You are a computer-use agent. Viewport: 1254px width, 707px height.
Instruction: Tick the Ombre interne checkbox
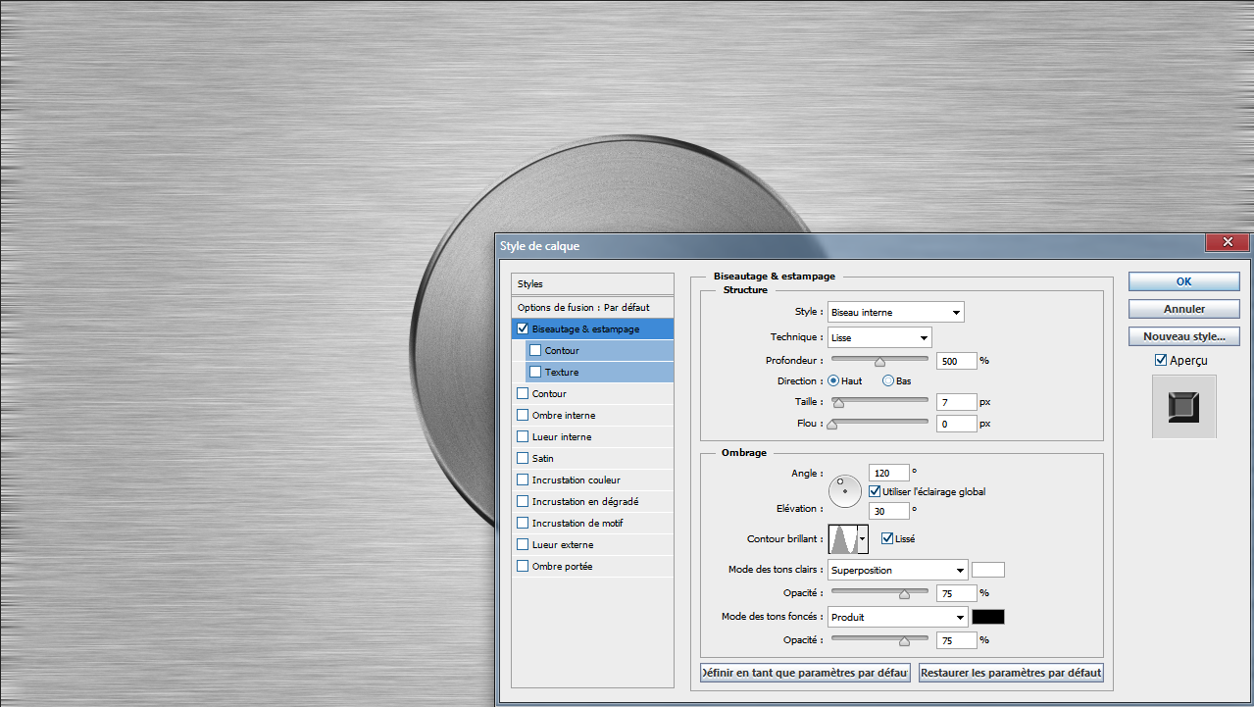point(523,415)
